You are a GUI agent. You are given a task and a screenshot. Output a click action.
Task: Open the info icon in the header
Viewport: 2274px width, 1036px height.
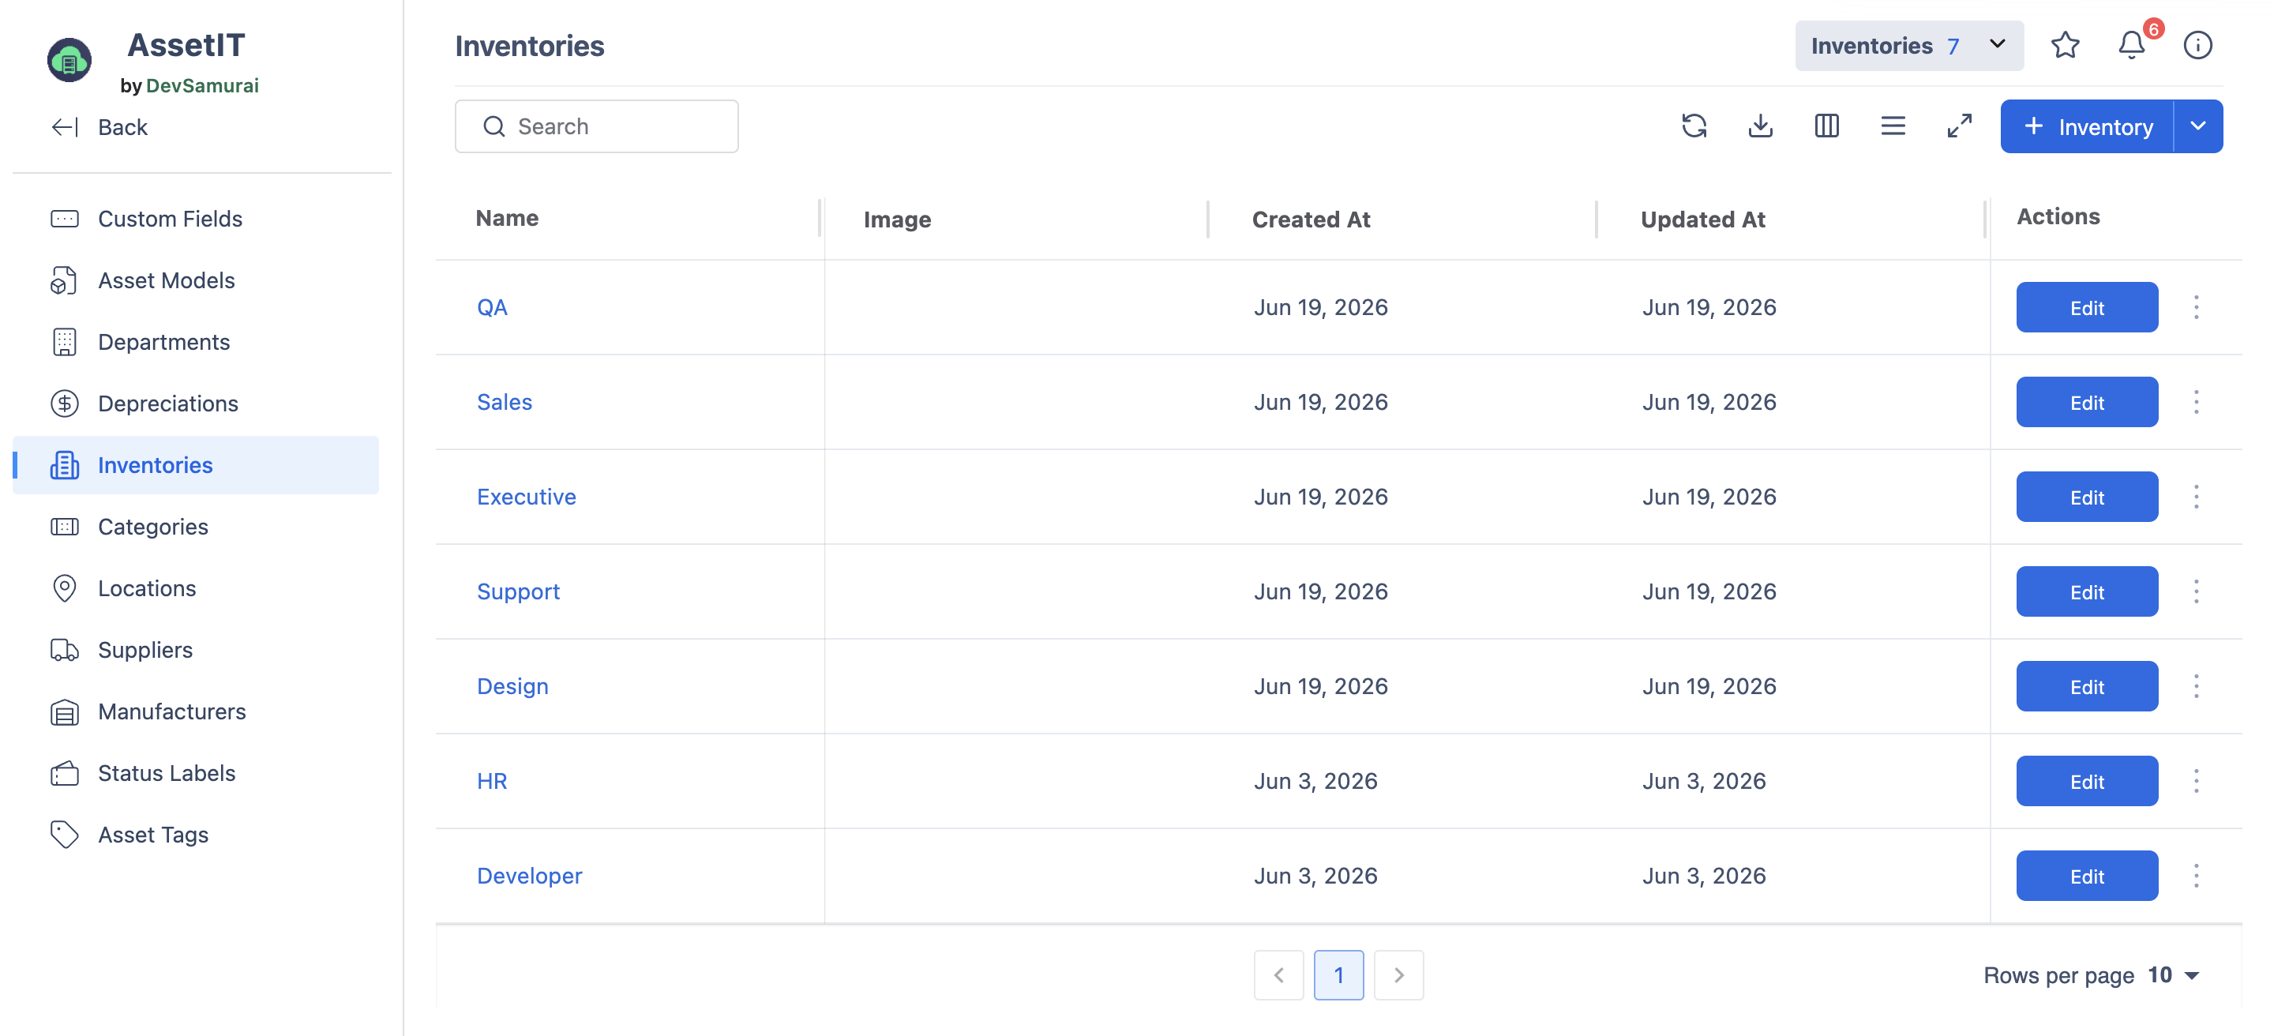click(2198, 45)
